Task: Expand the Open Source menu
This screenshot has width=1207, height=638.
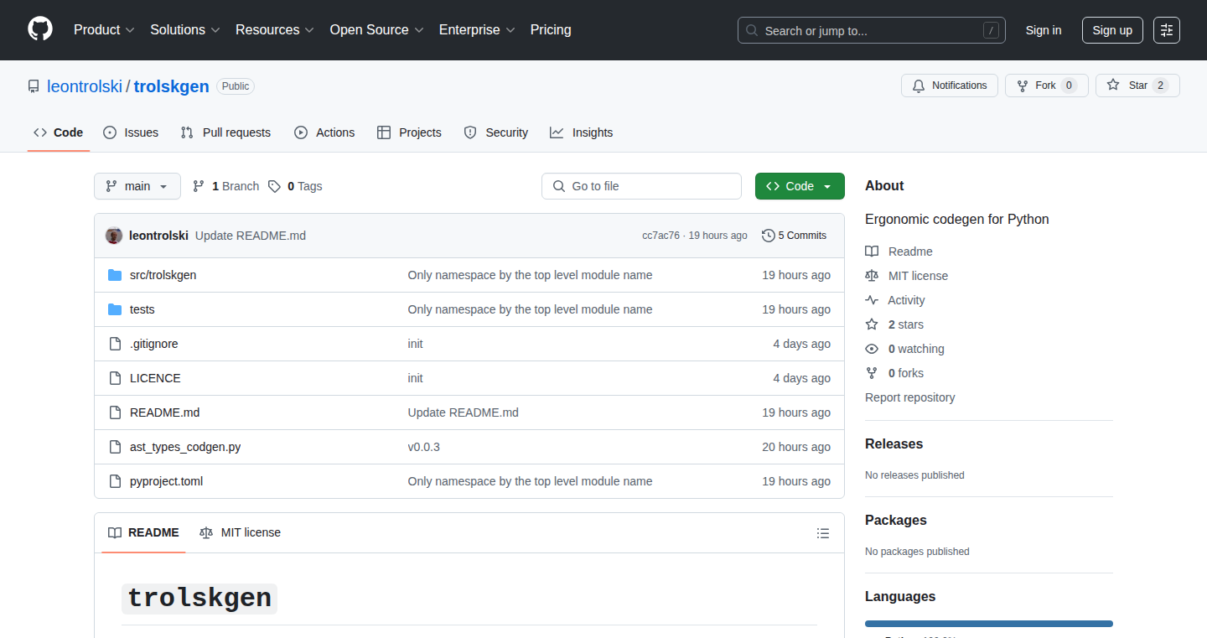Action: [377, 29]
